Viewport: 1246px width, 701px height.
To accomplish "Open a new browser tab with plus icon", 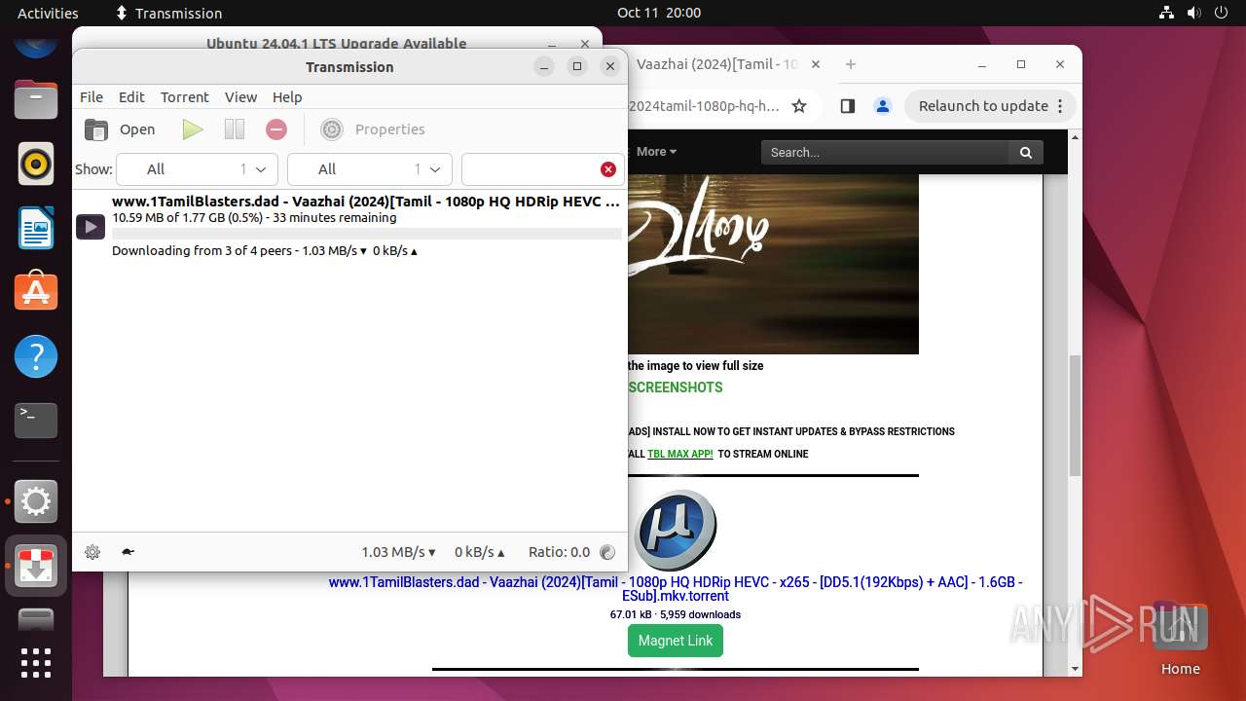I will click(851, 64).
